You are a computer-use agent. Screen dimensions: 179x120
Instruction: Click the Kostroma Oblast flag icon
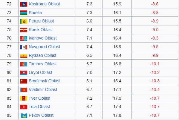click(x=24, y=4)
